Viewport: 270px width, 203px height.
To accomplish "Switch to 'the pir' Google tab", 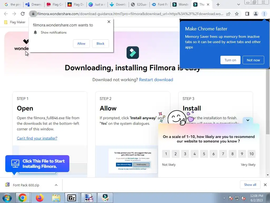I will coord(12,4).
